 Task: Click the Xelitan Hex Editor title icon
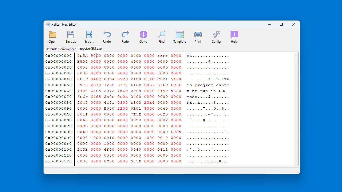coord(48,24)
